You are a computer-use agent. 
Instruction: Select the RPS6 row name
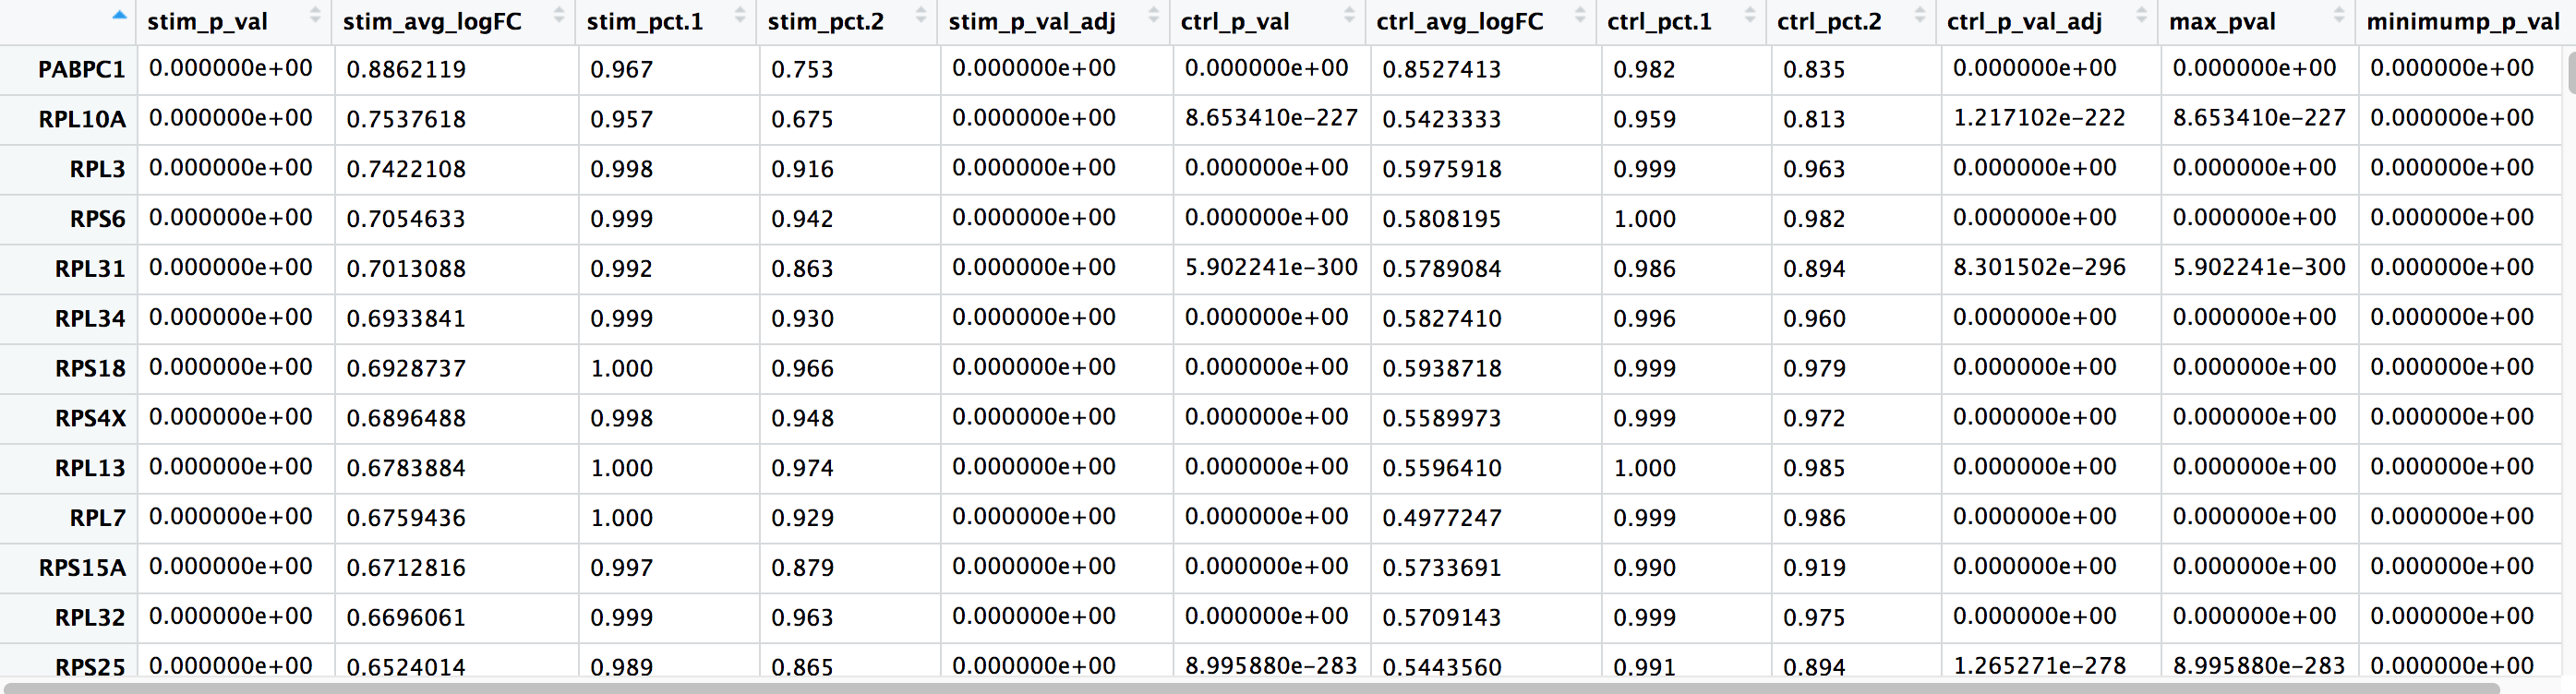point(98,219)
